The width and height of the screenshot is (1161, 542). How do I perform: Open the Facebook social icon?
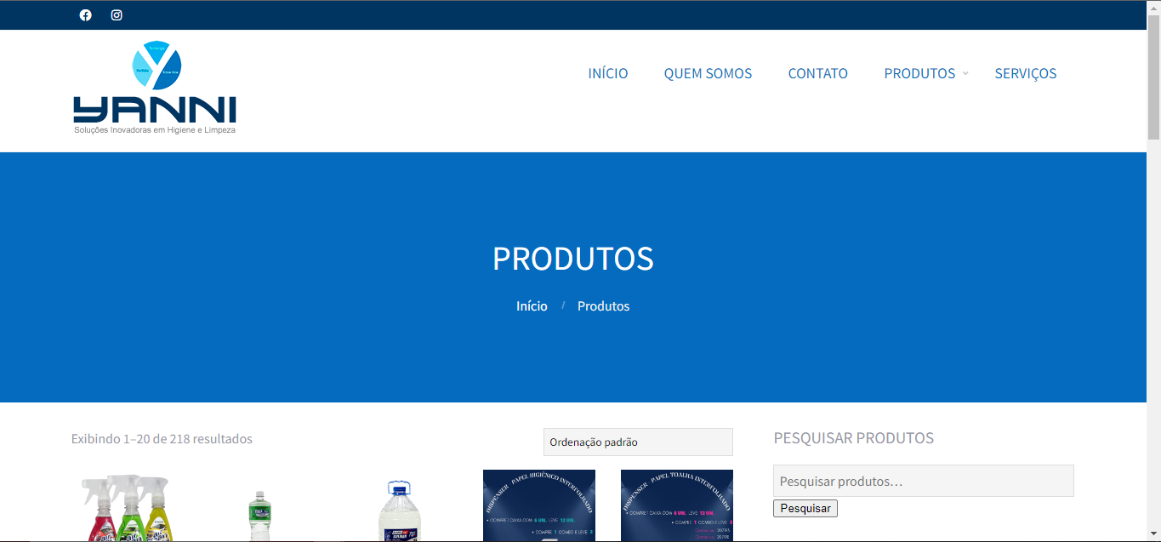[x=85, y=15]
